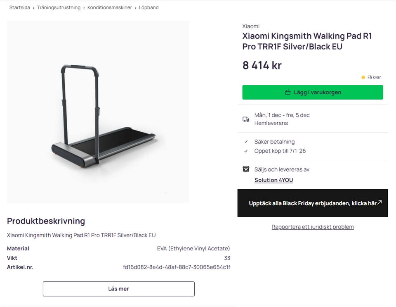Click the checkmark next to Säker betalning

(x=245, y=142)
